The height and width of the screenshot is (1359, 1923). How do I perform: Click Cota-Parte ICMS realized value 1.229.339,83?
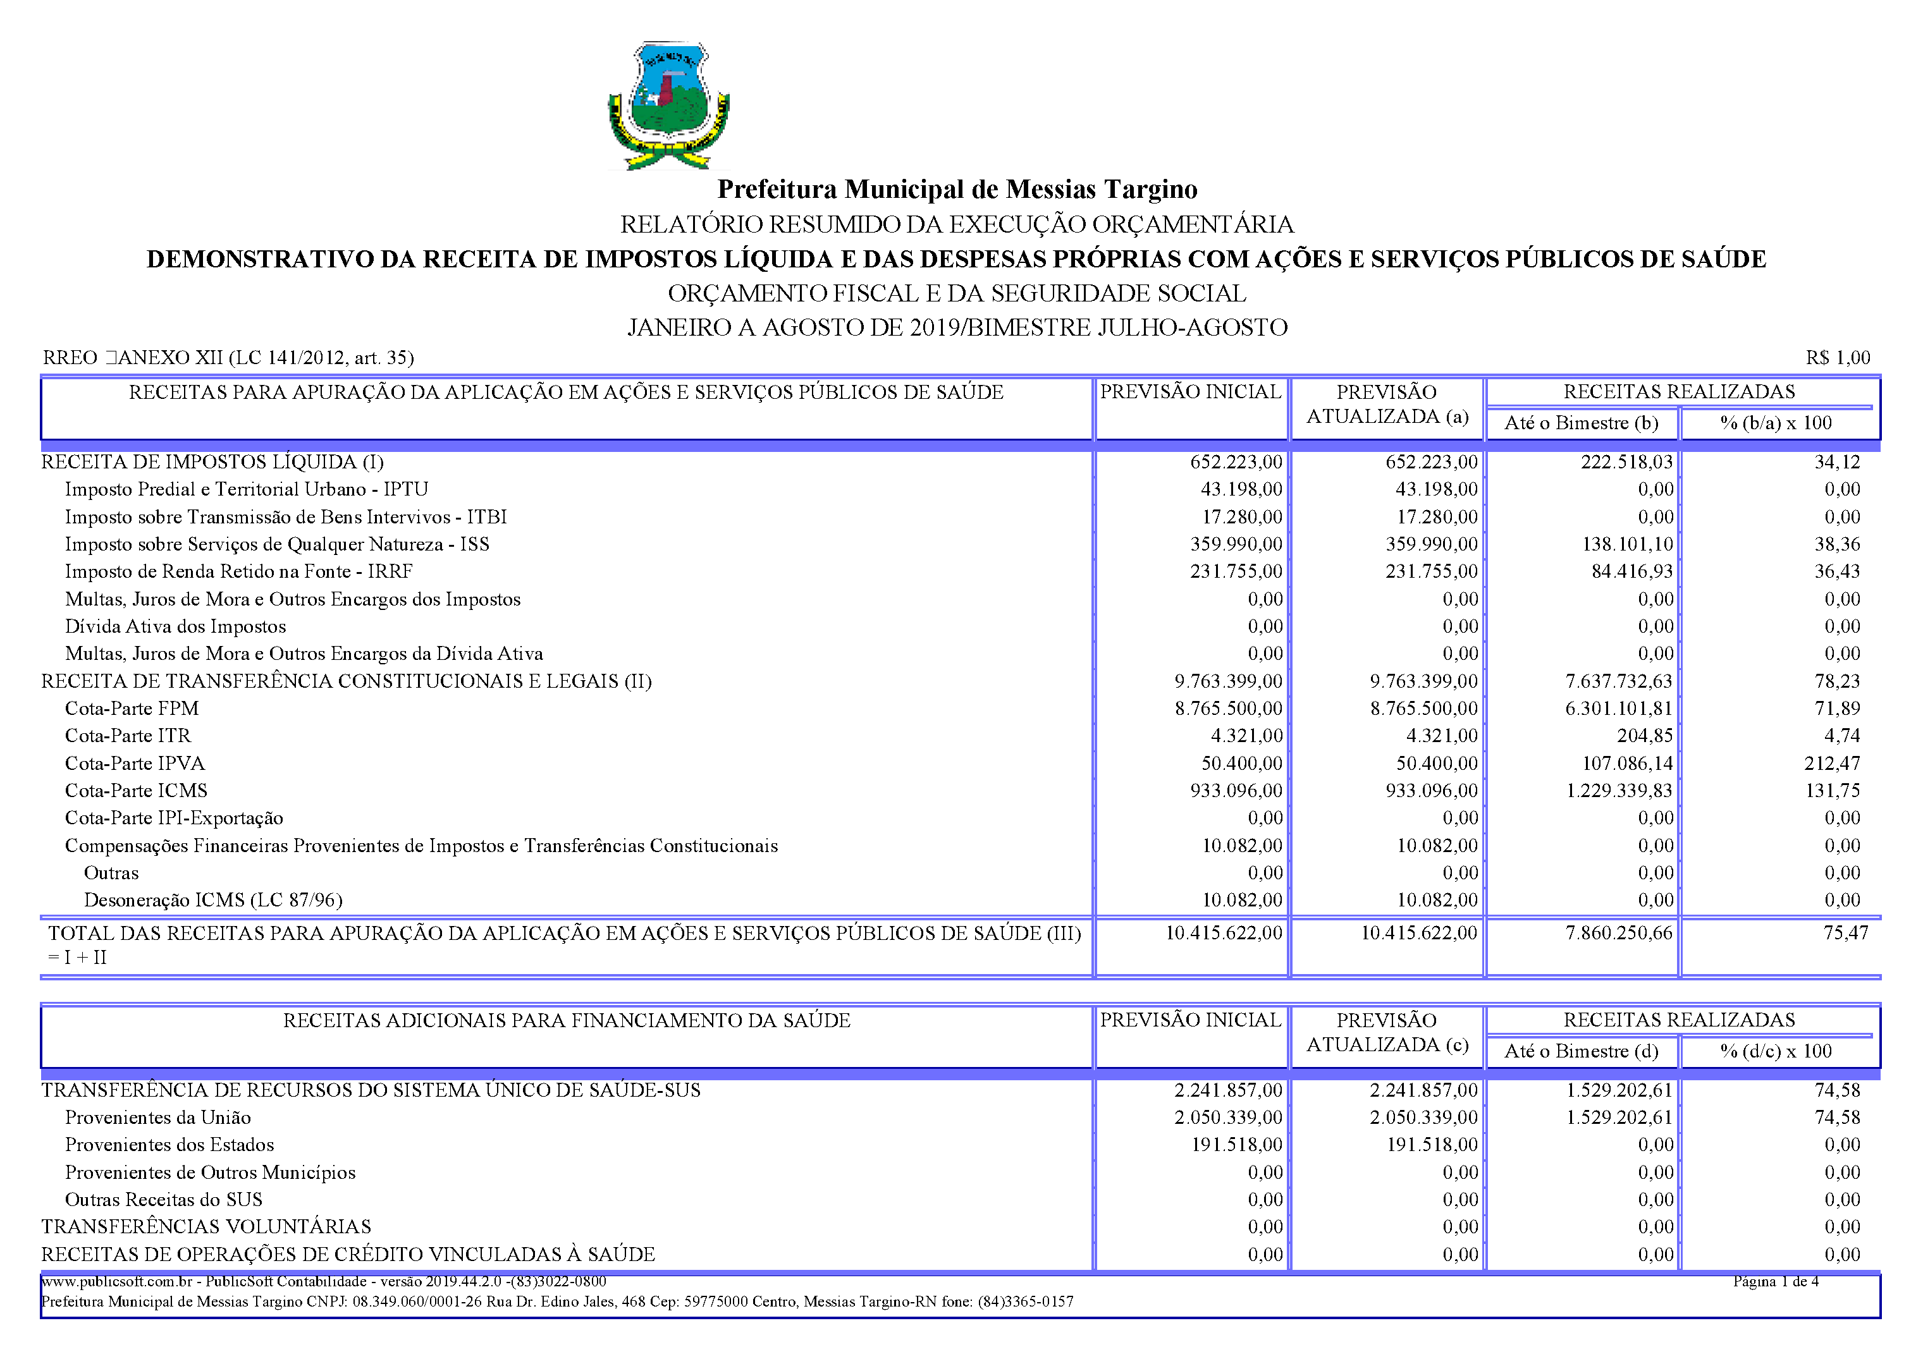tap(1619, 791)
